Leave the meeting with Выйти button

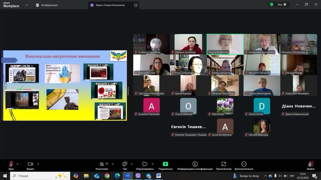pyautogui.click(x=310, y=165)
